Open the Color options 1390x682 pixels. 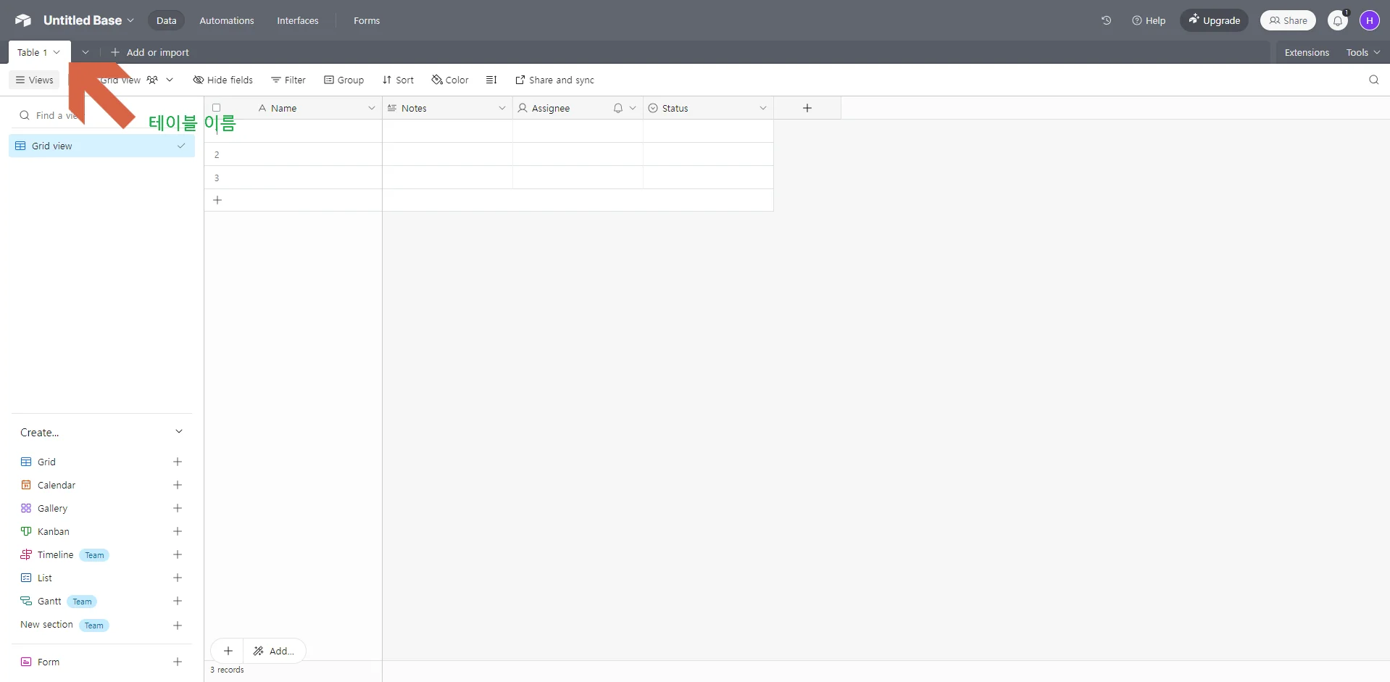[x=450, y=80]
